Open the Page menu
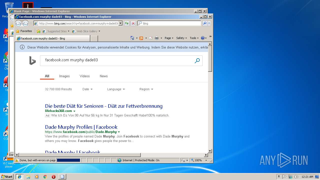Image resolution: width=320 pixels, height=180 pixels. 169,38
